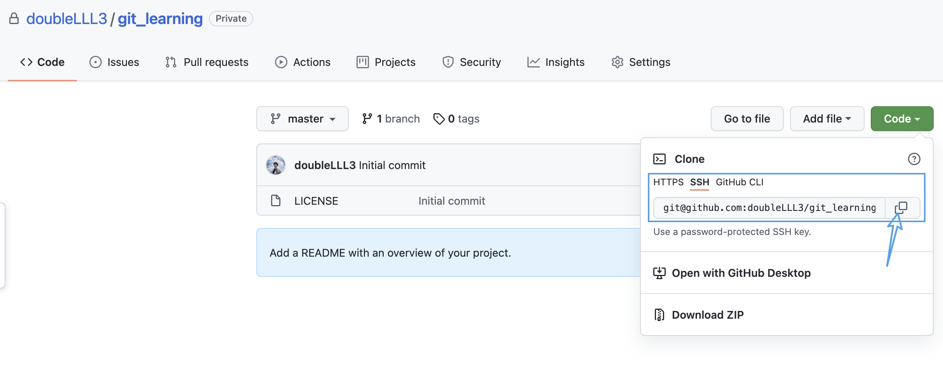Open the Code tab
The height and width of the screenshot is (366, 943).
pyautogui.click(x=42, y=62)
